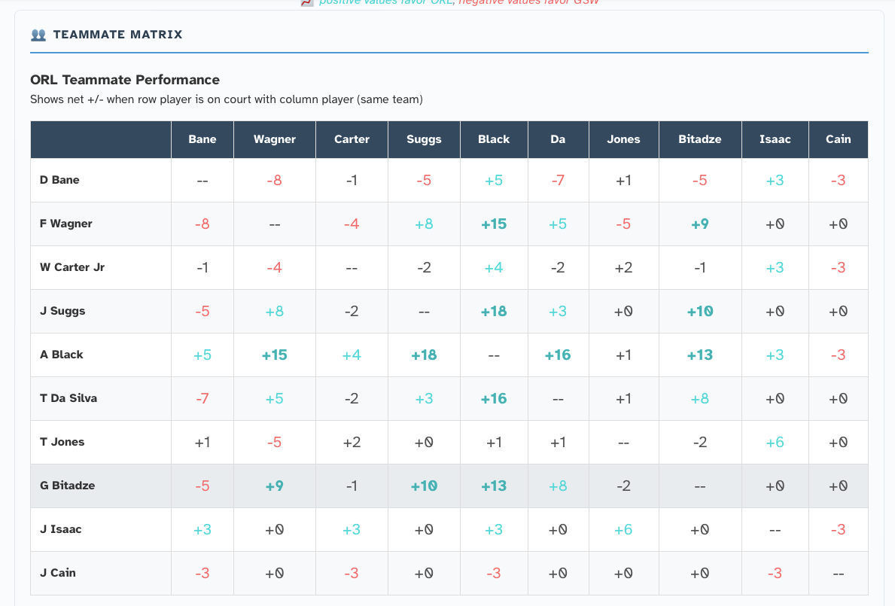The image size is (895, 606).
Task: Click -3 in J Cain row, Black column
Action: (x=494, y=574)
